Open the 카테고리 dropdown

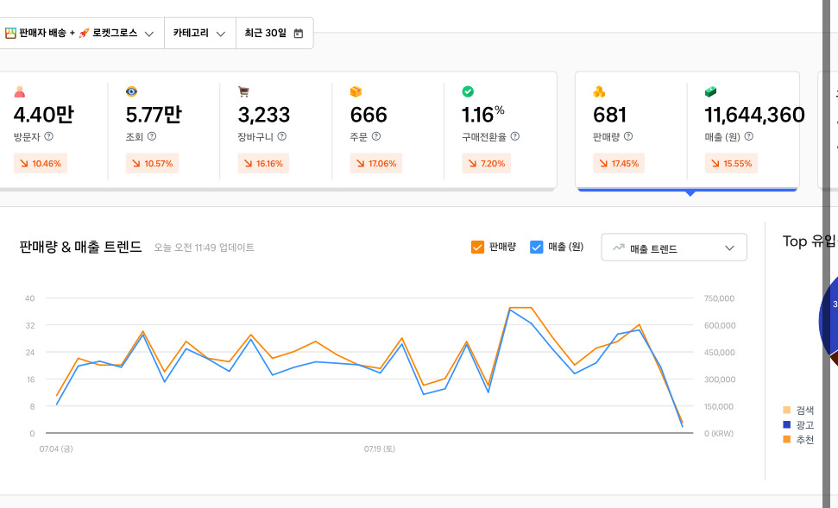tap(198, 34)
